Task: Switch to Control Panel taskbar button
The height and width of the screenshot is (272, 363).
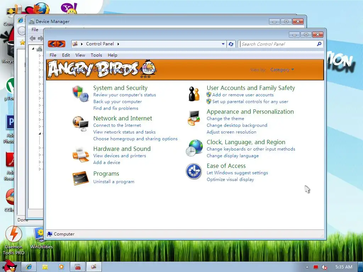Action: coord(94,267)
